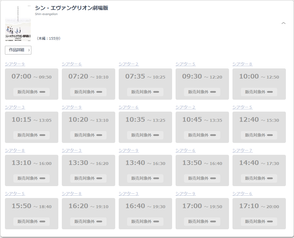Open シアター3 link above the 10:15 showtime

[15, 107]
